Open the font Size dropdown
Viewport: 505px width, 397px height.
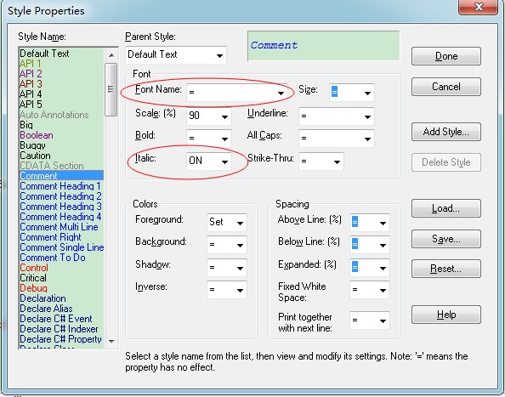[x=352, y=93]
